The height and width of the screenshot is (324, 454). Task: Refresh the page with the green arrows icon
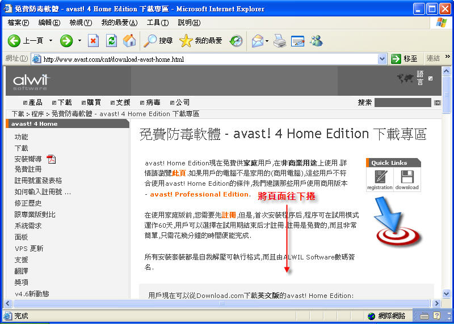click(111, 41)
